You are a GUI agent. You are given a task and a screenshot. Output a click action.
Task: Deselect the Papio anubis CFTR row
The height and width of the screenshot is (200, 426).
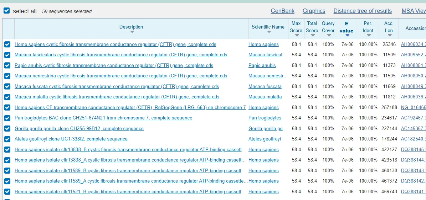pos(7,66)
